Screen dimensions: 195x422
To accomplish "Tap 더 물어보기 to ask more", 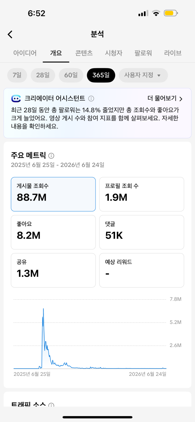I will point(165,99).
